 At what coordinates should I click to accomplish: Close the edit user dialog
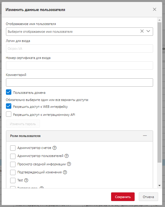click(x=155, y=9)
